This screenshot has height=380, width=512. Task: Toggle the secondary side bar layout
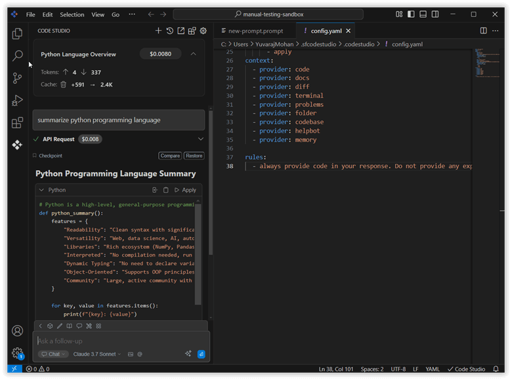click(436, 14)
